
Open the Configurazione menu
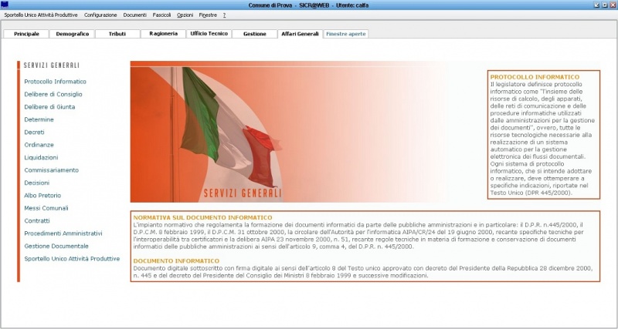[100, 15]
